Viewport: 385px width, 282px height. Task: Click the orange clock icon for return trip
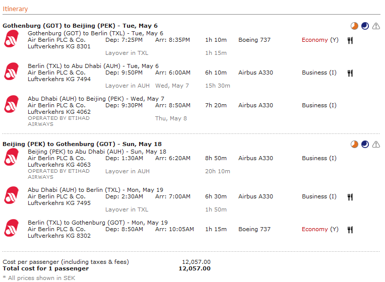coord(354,145)
